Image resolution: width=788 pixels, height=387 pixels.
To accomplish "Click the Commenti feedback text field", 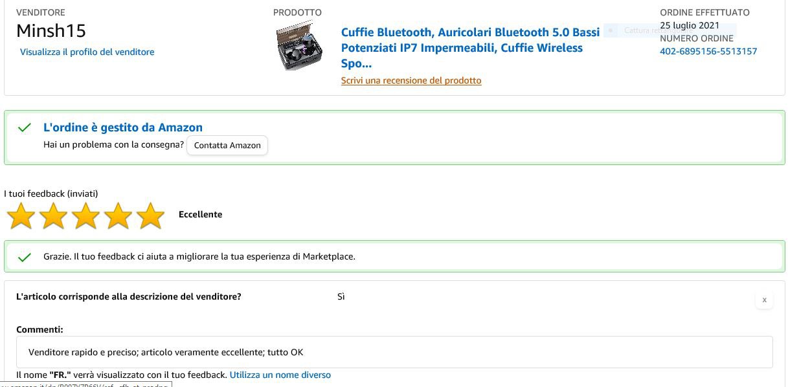I will coord(394,352).
